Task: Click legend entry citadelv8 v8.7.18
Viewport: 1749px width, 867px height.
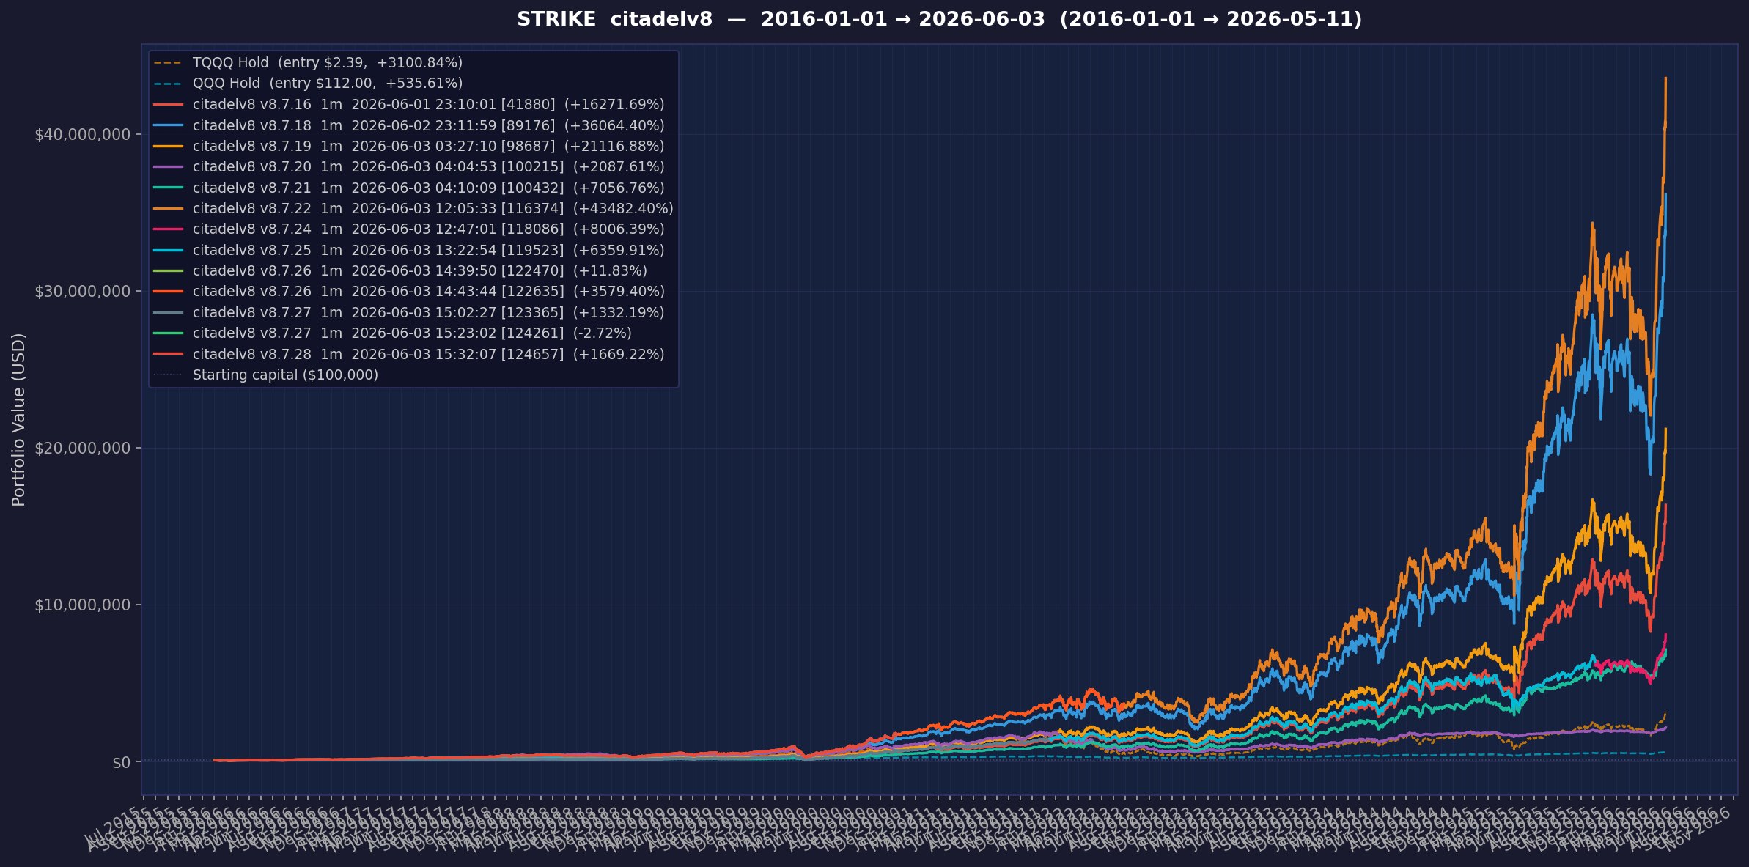Action: point(409,125)
